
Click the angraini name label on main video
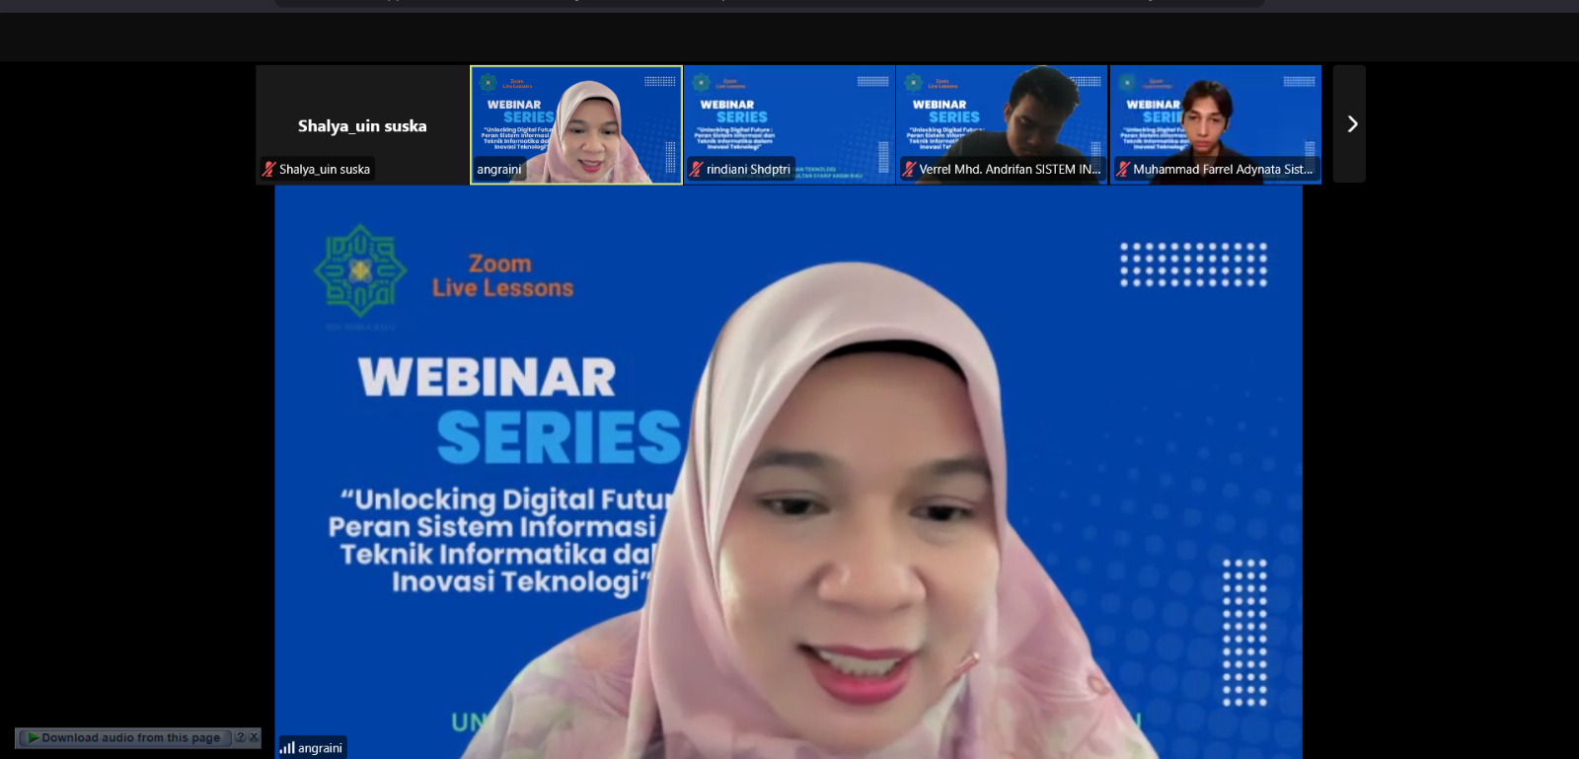click(320, 748)
